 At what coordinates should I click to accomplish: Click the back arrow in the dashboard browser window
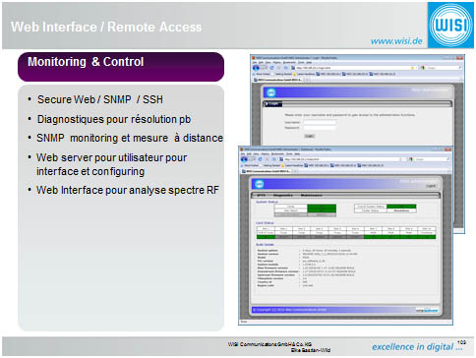coord(244,159)
